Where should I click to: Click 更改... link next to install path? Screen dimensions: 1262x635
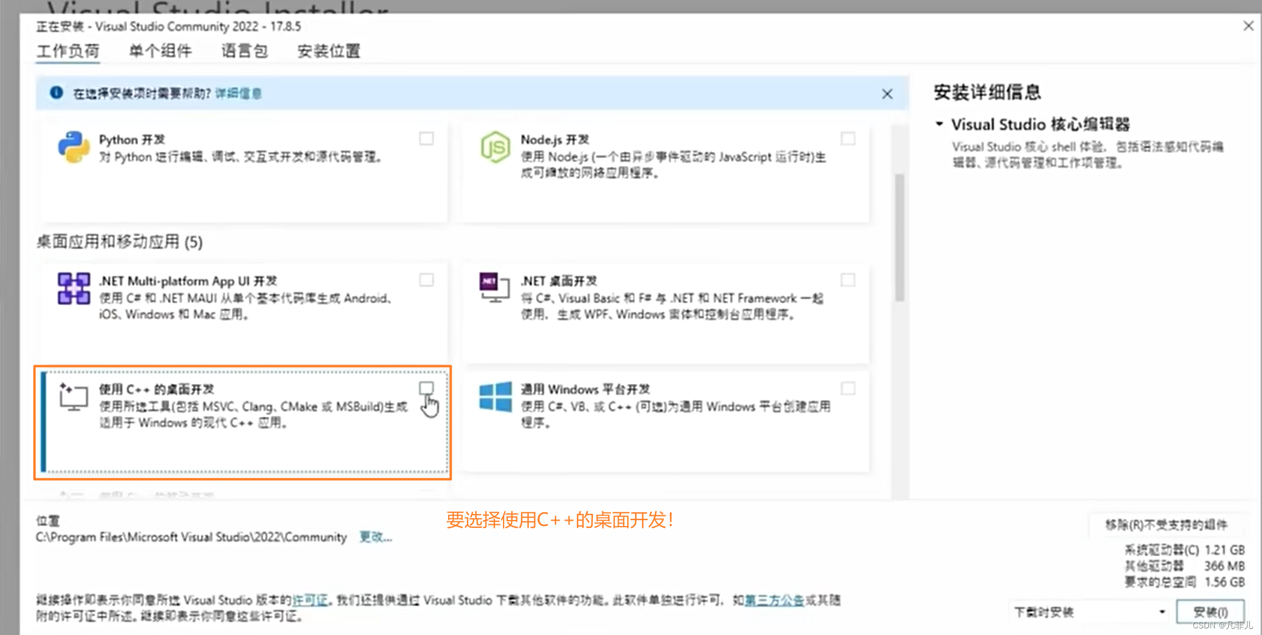click(375, 537)
